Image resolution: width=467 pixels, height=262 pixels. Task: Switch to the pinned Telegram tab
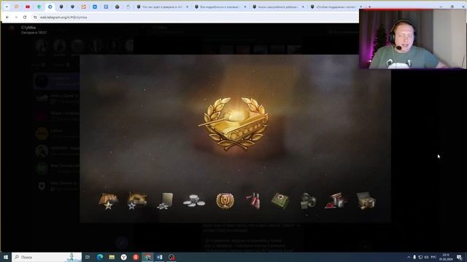point(50,7)
